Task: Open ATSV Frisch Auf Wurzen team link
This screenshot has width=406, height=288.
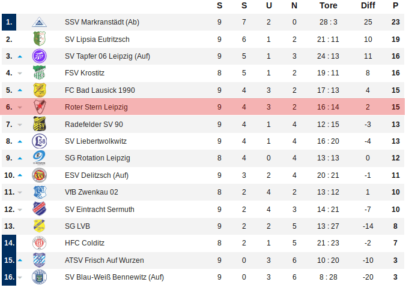Action: [105, 260]
